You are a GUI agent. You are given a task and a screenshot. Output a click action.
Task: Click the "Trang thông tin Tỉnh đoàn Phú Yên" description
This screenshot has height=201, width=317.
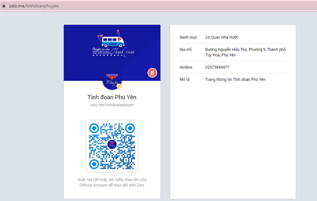click(235, 80)
